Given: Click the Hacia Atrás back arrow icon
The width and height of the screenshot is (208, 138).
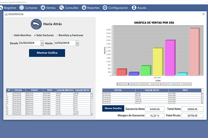Looking at the screenshot, I should (36, 24).
